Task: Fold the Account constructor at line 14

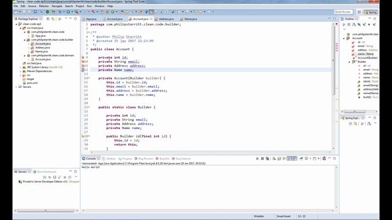Action: click(89, 78)
